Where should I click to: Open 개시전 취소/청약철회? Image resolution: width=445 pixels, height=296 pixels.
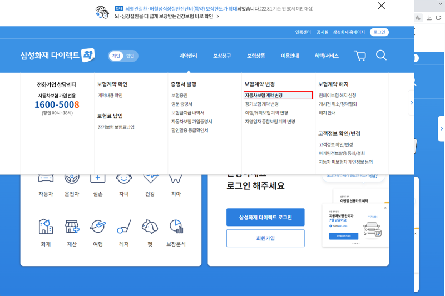click(338, 104)
